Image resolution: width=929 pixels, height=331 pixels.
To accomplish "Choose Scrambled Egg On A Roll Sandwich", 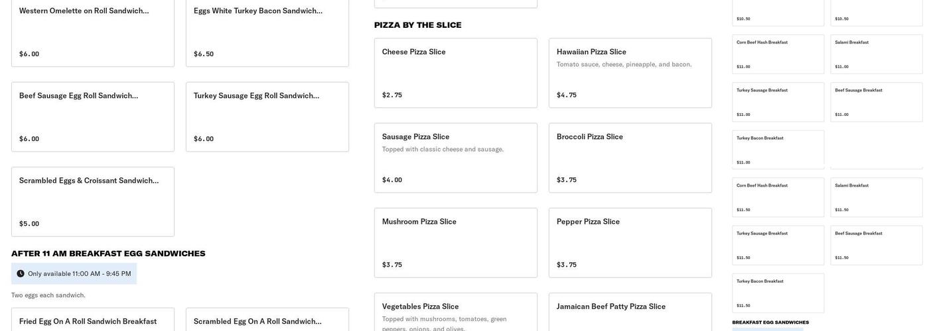I will (x=267, y=320).
